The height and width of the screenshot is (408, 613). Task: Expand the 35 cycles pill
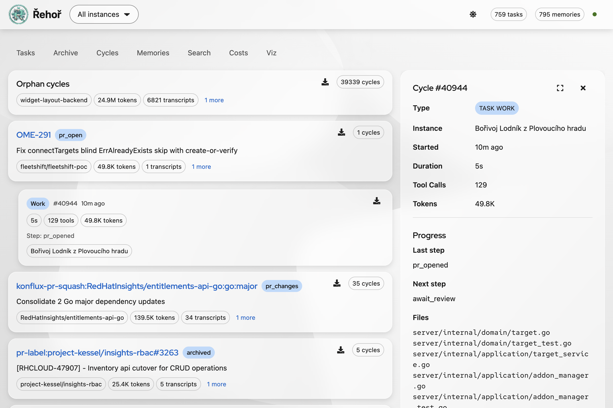(x=366, y=283)
